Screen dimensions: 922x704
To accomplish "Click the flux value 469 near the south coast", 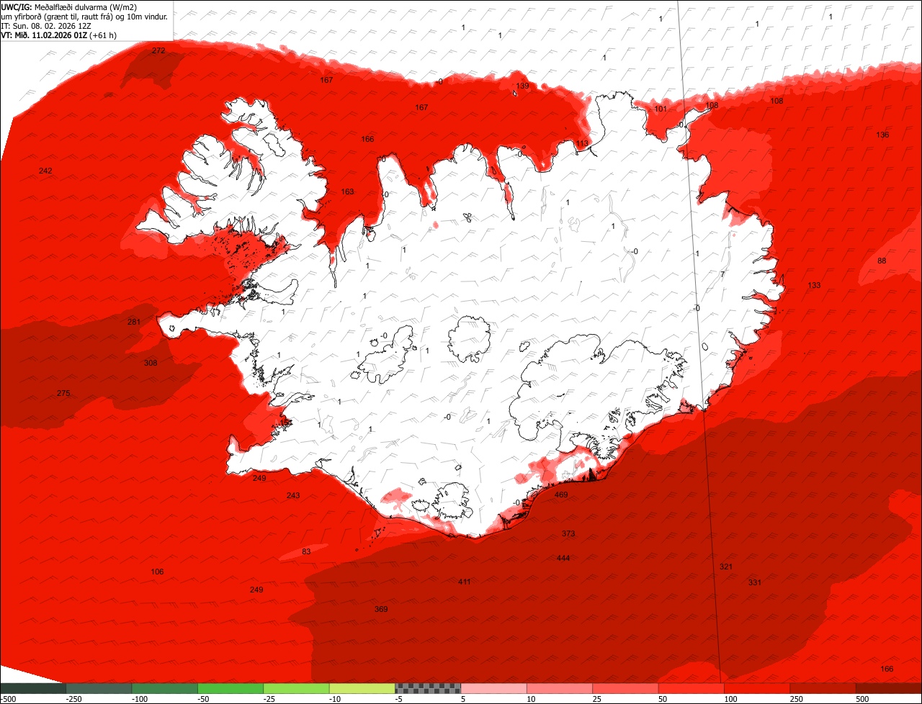I will click(x=561, y=495).
